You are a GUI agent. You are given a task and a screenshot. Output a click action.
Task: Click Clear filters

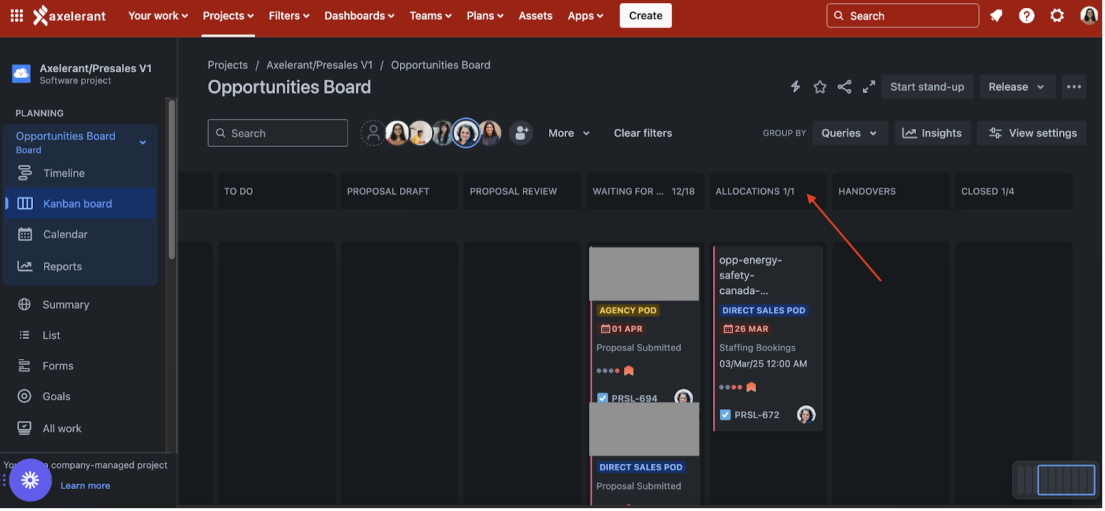coord(643,133)
